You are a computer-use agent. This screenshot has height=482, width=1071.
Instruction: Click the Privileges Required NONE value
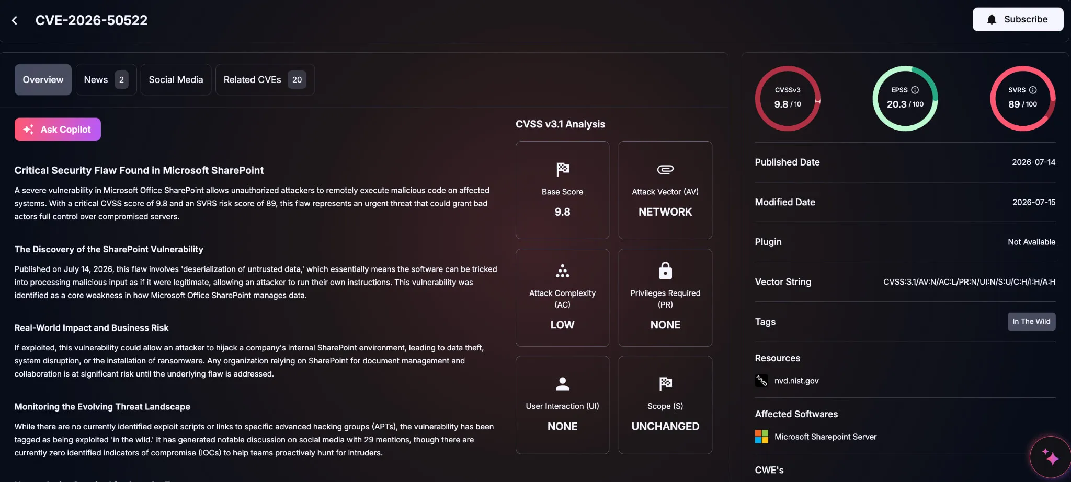coord(665,325)
